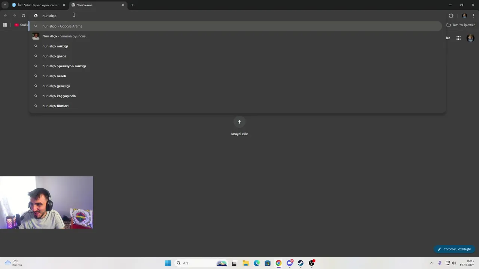This screenshot has width=479, height=269.
Task: Open the tab search dropdown arrow
Action: [5, 5]
